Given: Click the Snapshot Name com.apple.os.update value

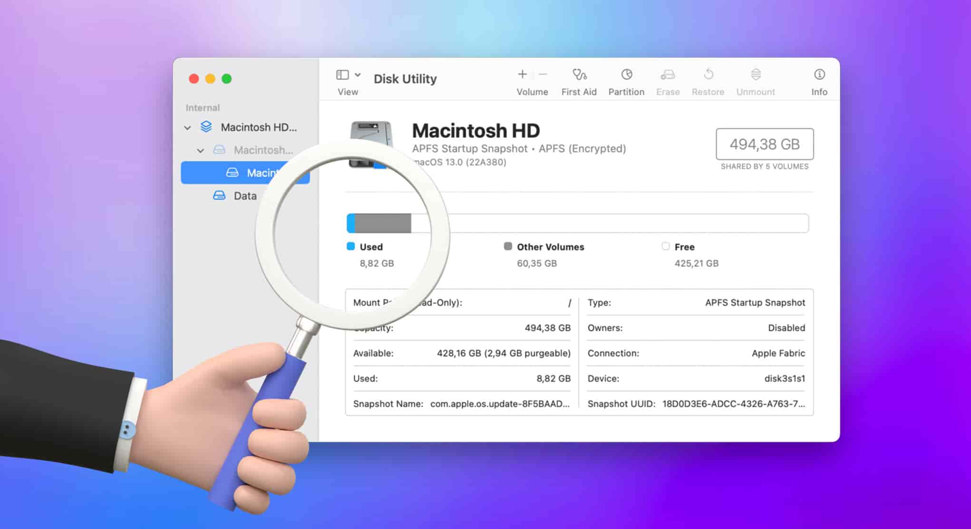Looking at the screenshot, I should pos(500,404).
